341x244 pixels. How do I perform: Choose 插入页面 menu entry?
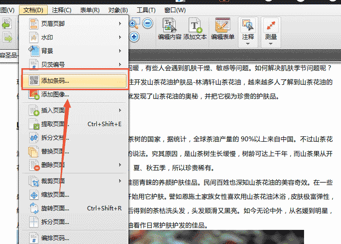point(74,110)
